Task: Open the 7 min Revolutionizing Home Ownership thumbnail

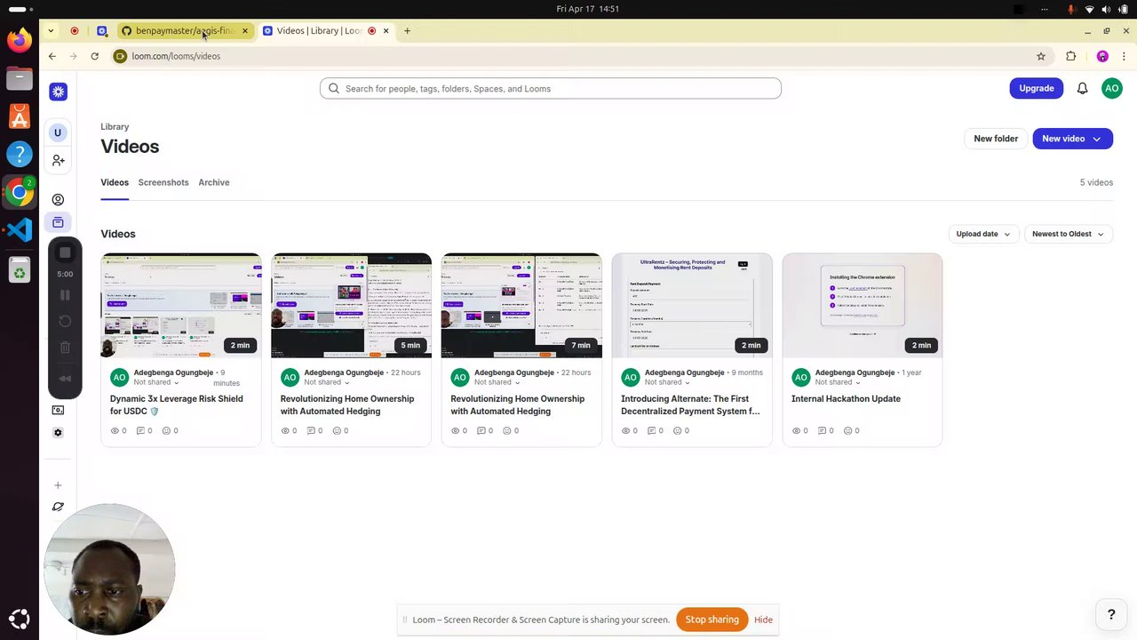Action: click(x=521, y=306)
